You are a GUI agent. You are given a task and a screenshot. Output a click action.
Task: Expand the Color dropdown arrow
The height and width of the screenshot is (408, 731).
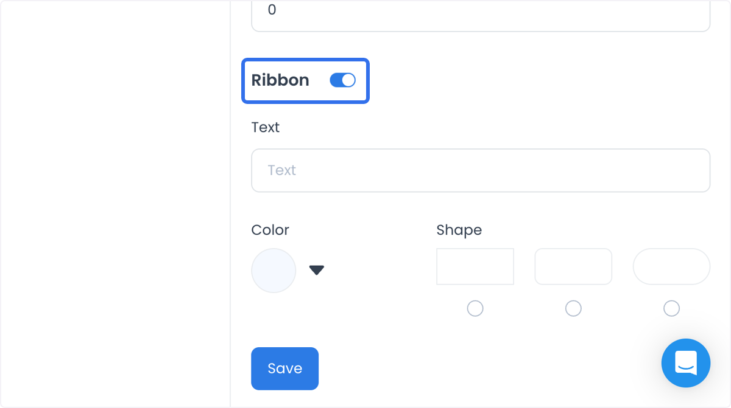tap(317, 270)
